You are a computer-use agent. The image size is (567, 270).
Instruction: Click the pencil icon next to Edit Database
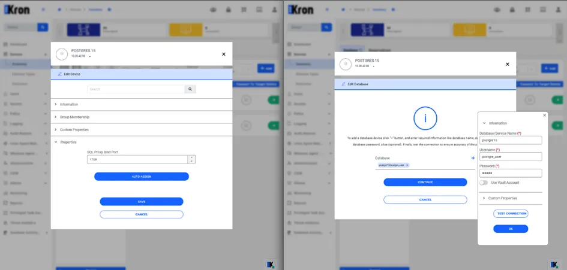pos(344,84)
